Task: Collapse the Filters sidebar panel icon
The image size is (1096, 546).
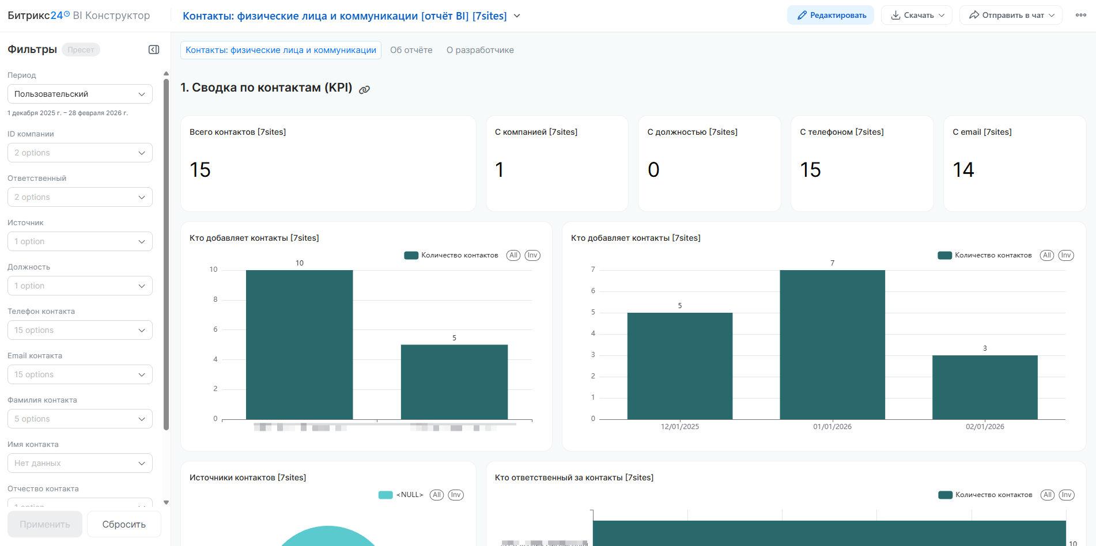Action: (154, 50)
